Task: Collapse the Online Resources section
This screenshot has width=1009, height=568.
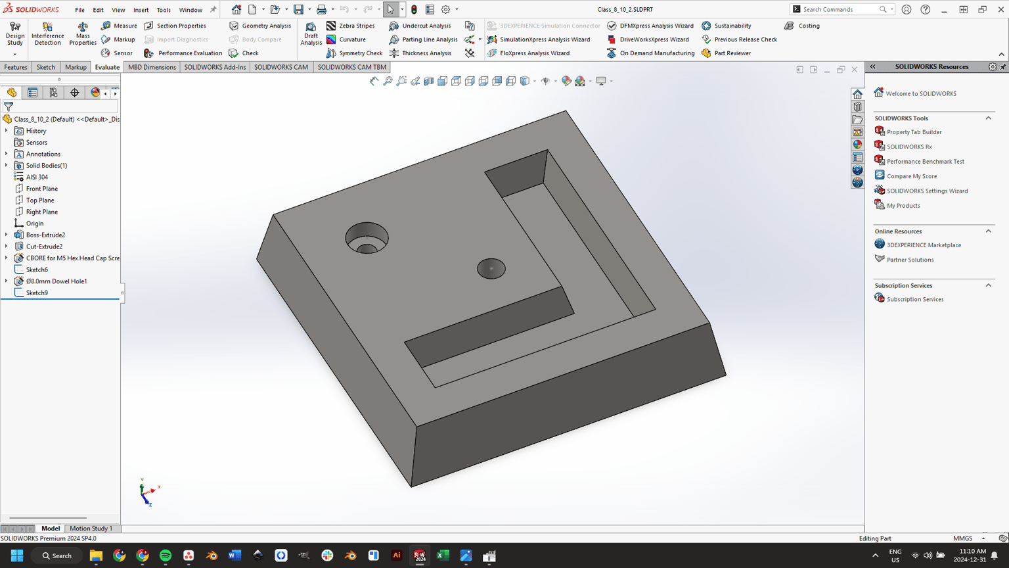Action: (988, 231)
